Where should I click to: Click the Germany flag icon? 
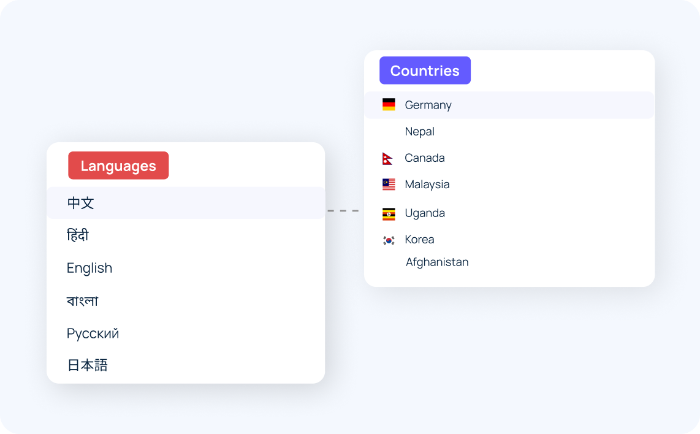[389, 104]
